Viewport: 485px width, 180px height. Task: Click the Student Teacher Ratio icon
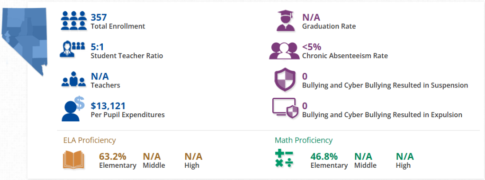pos(72,50)
